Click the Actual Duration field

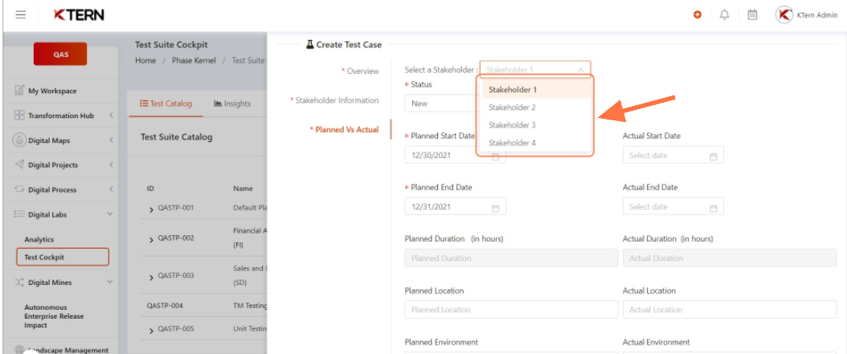pos(730,258)
